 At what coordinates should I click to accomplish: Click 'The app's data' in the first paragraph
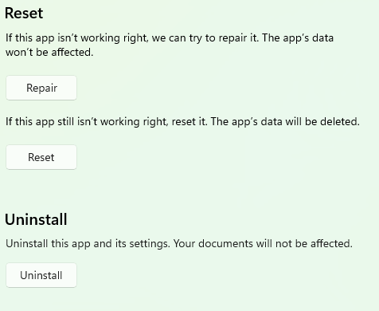tap(298, 38)
